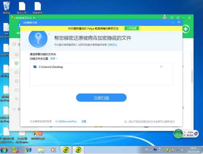This screenshot has width=203, height=154.
Task: Click the 360安全卫士 logo in the green title bar
Action: [13, 18]
